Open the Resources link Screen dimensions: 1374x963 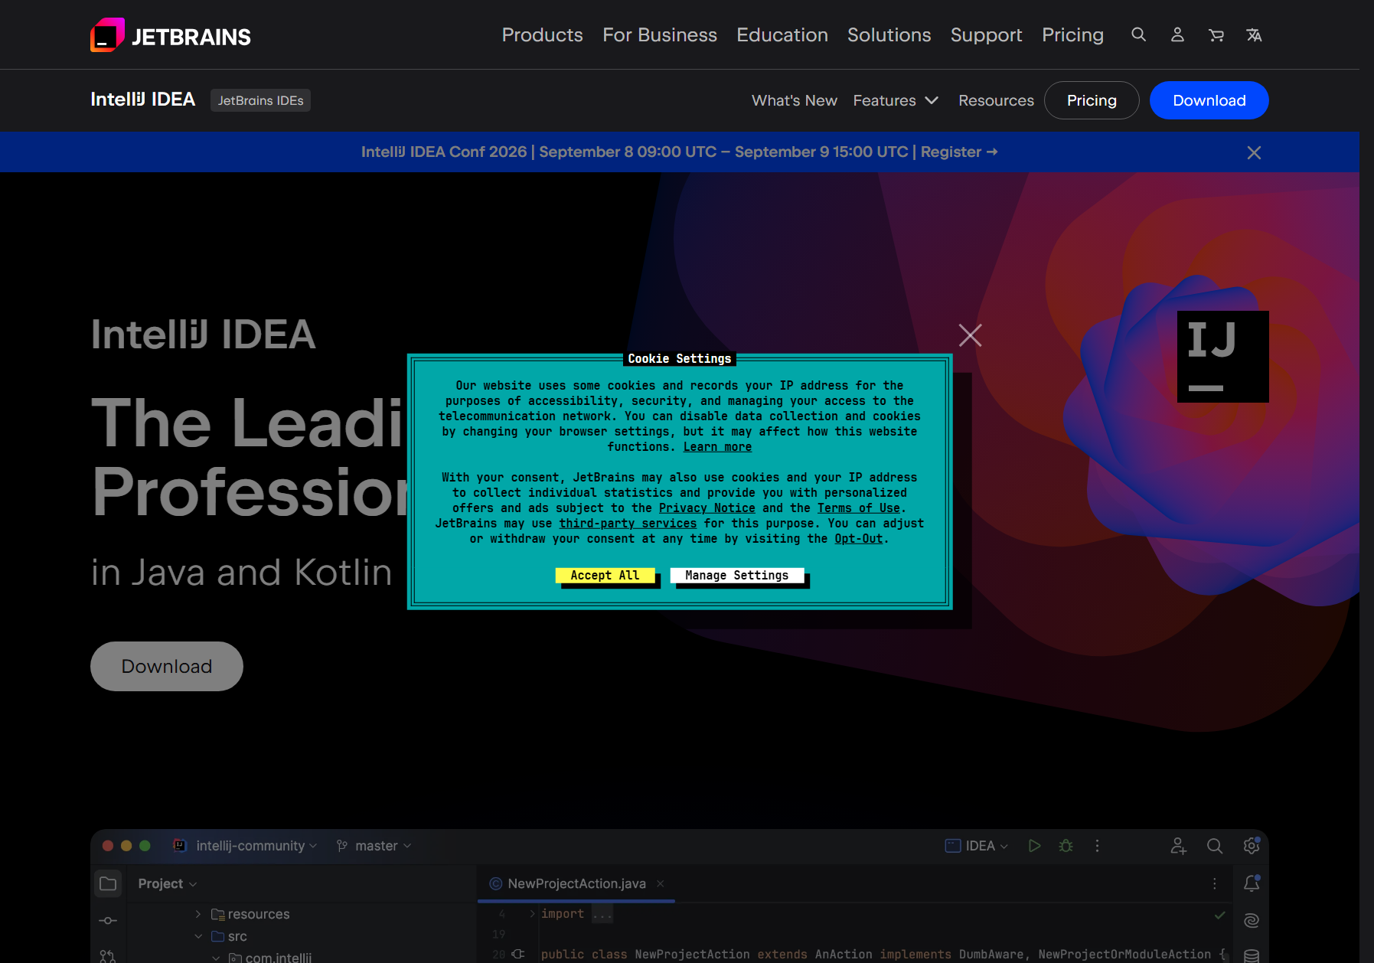tap(996, 100)
